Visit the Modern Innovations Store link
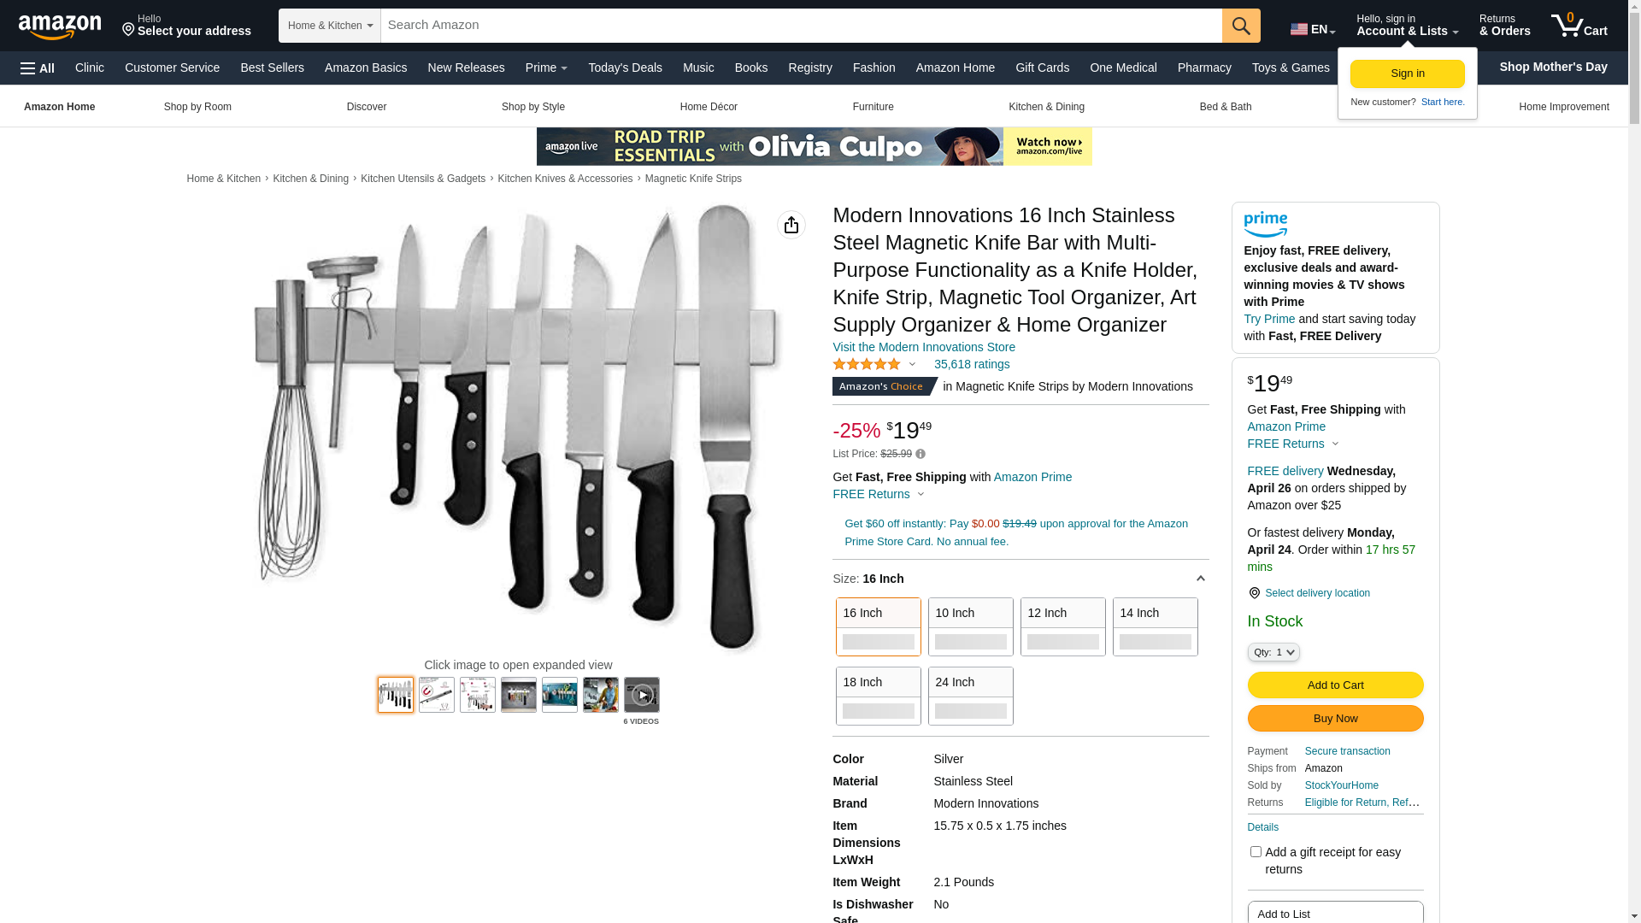This screenshot has height=923, width=1641. point(924,347)
